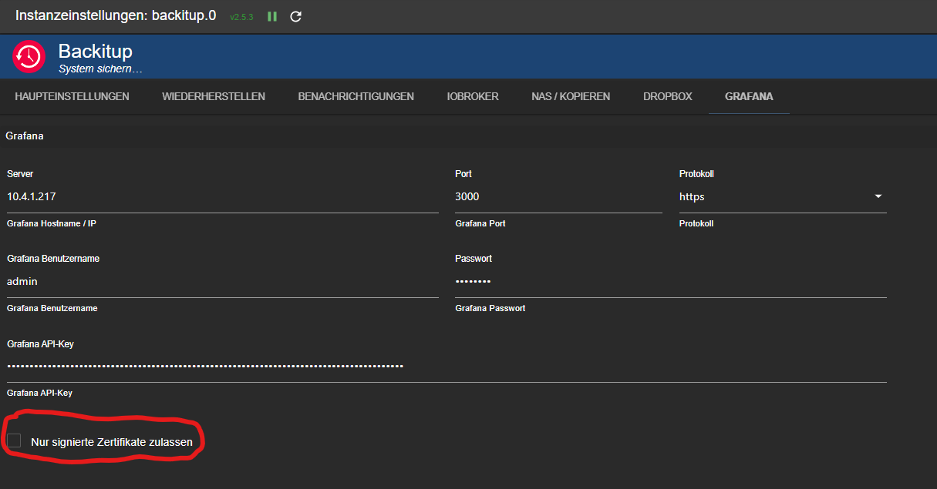Screen dimensions: 937x489
Task: Click the Grafana section header
Action: coord(25,136)
